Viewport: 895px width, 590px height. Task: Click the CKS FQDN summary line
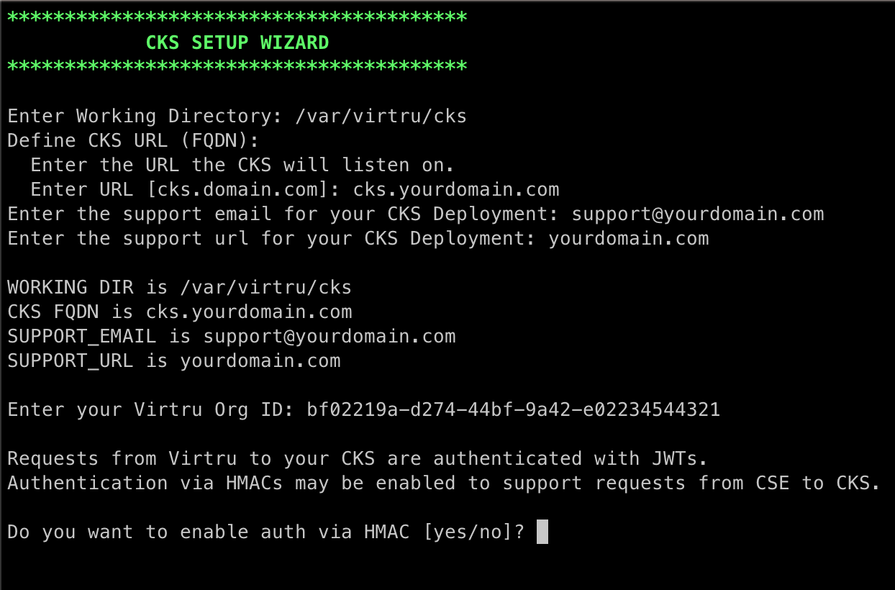click(x=180, y=312)
